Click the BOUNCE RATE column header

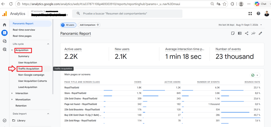[252, 82]
